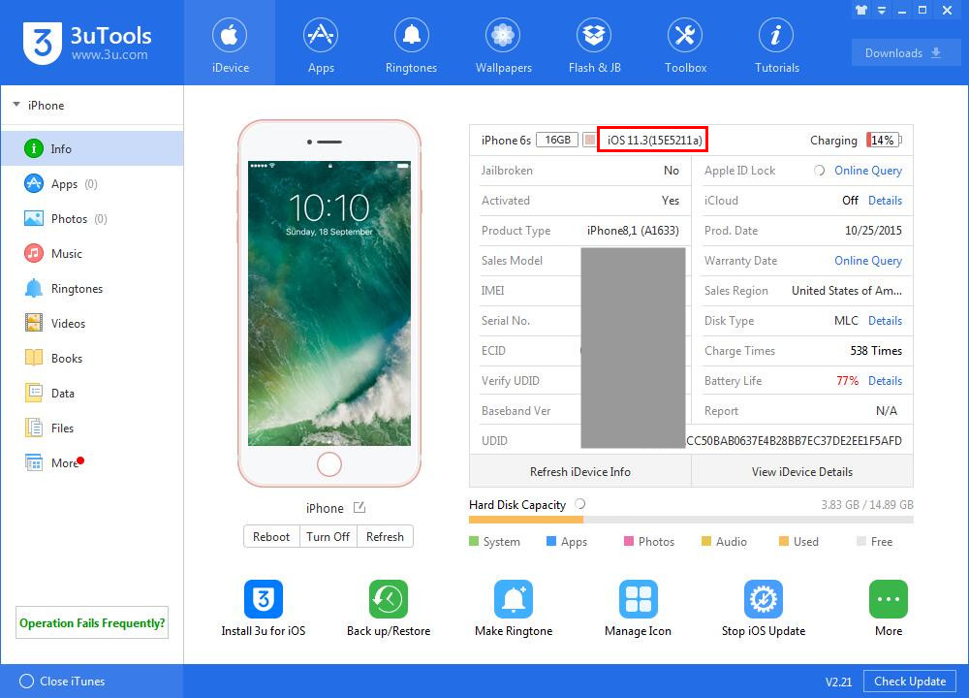The height and width of the screenshot is (698, 969).
Task: Open the title bar dropdown menu arrow
Action: click(x=882, y=10)
